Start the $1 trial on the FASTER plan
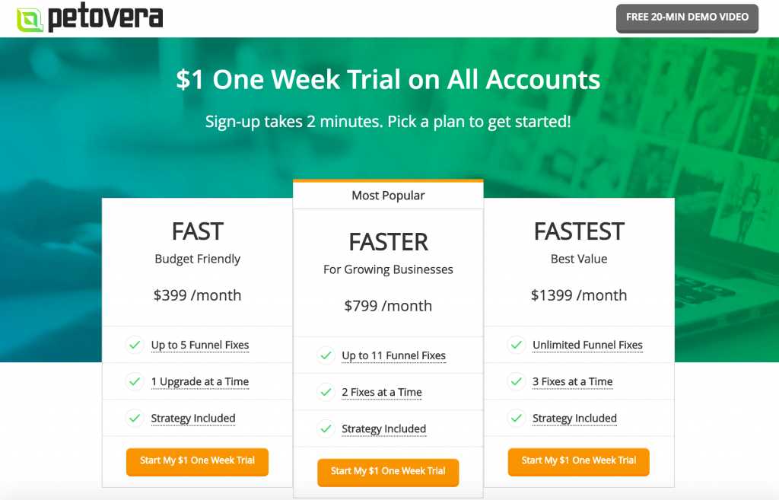 point(388,472)
